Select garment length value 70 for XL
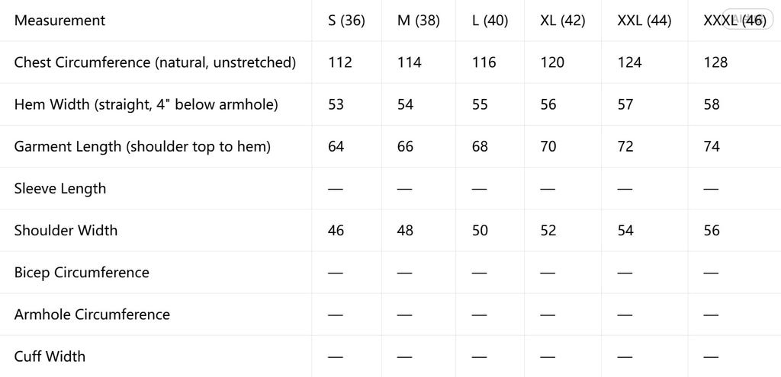Screen dimensions: 781x377 click(x=548, y=147)
